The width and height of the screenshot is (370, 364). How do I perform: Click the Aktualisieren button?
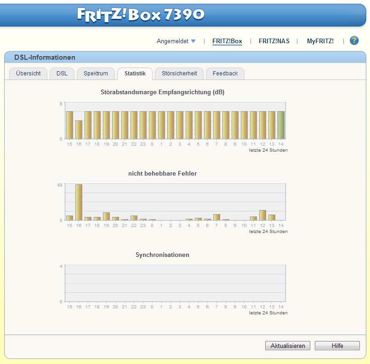288,346
